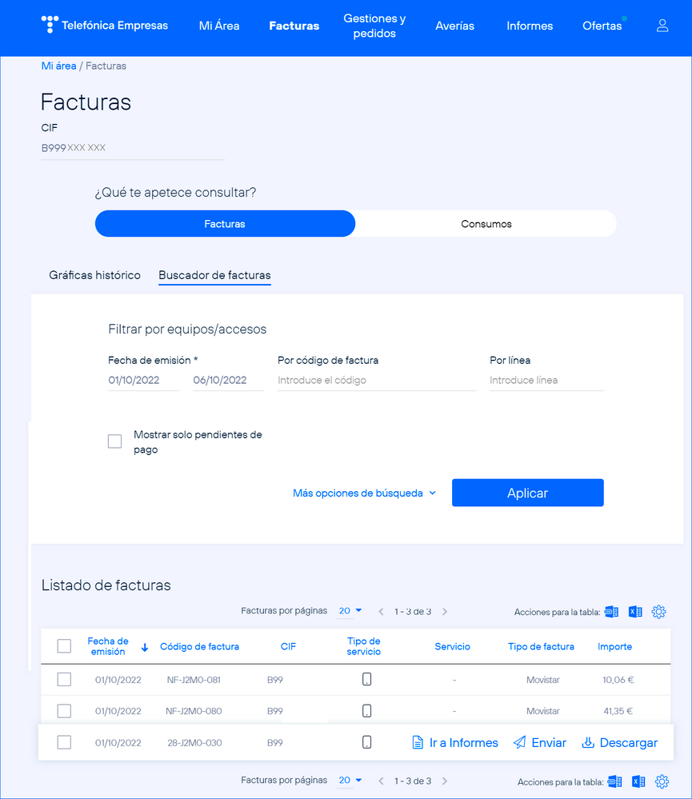Open Averías in the top navigation
The height and width of the screenshot is (799, 692).
pyautogui.click(x=454, y=26)
